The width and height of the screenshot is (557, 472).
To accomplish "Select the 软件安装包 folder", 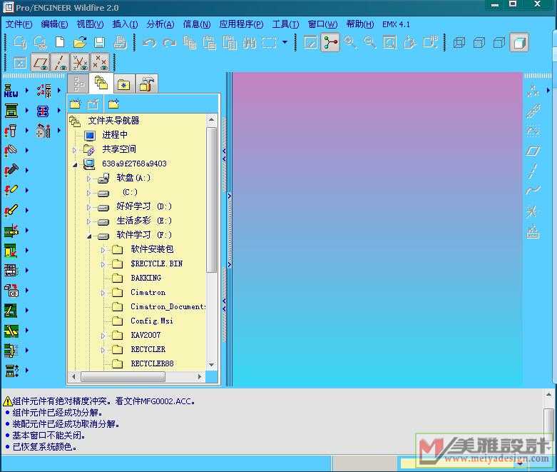I will [152, 249].
